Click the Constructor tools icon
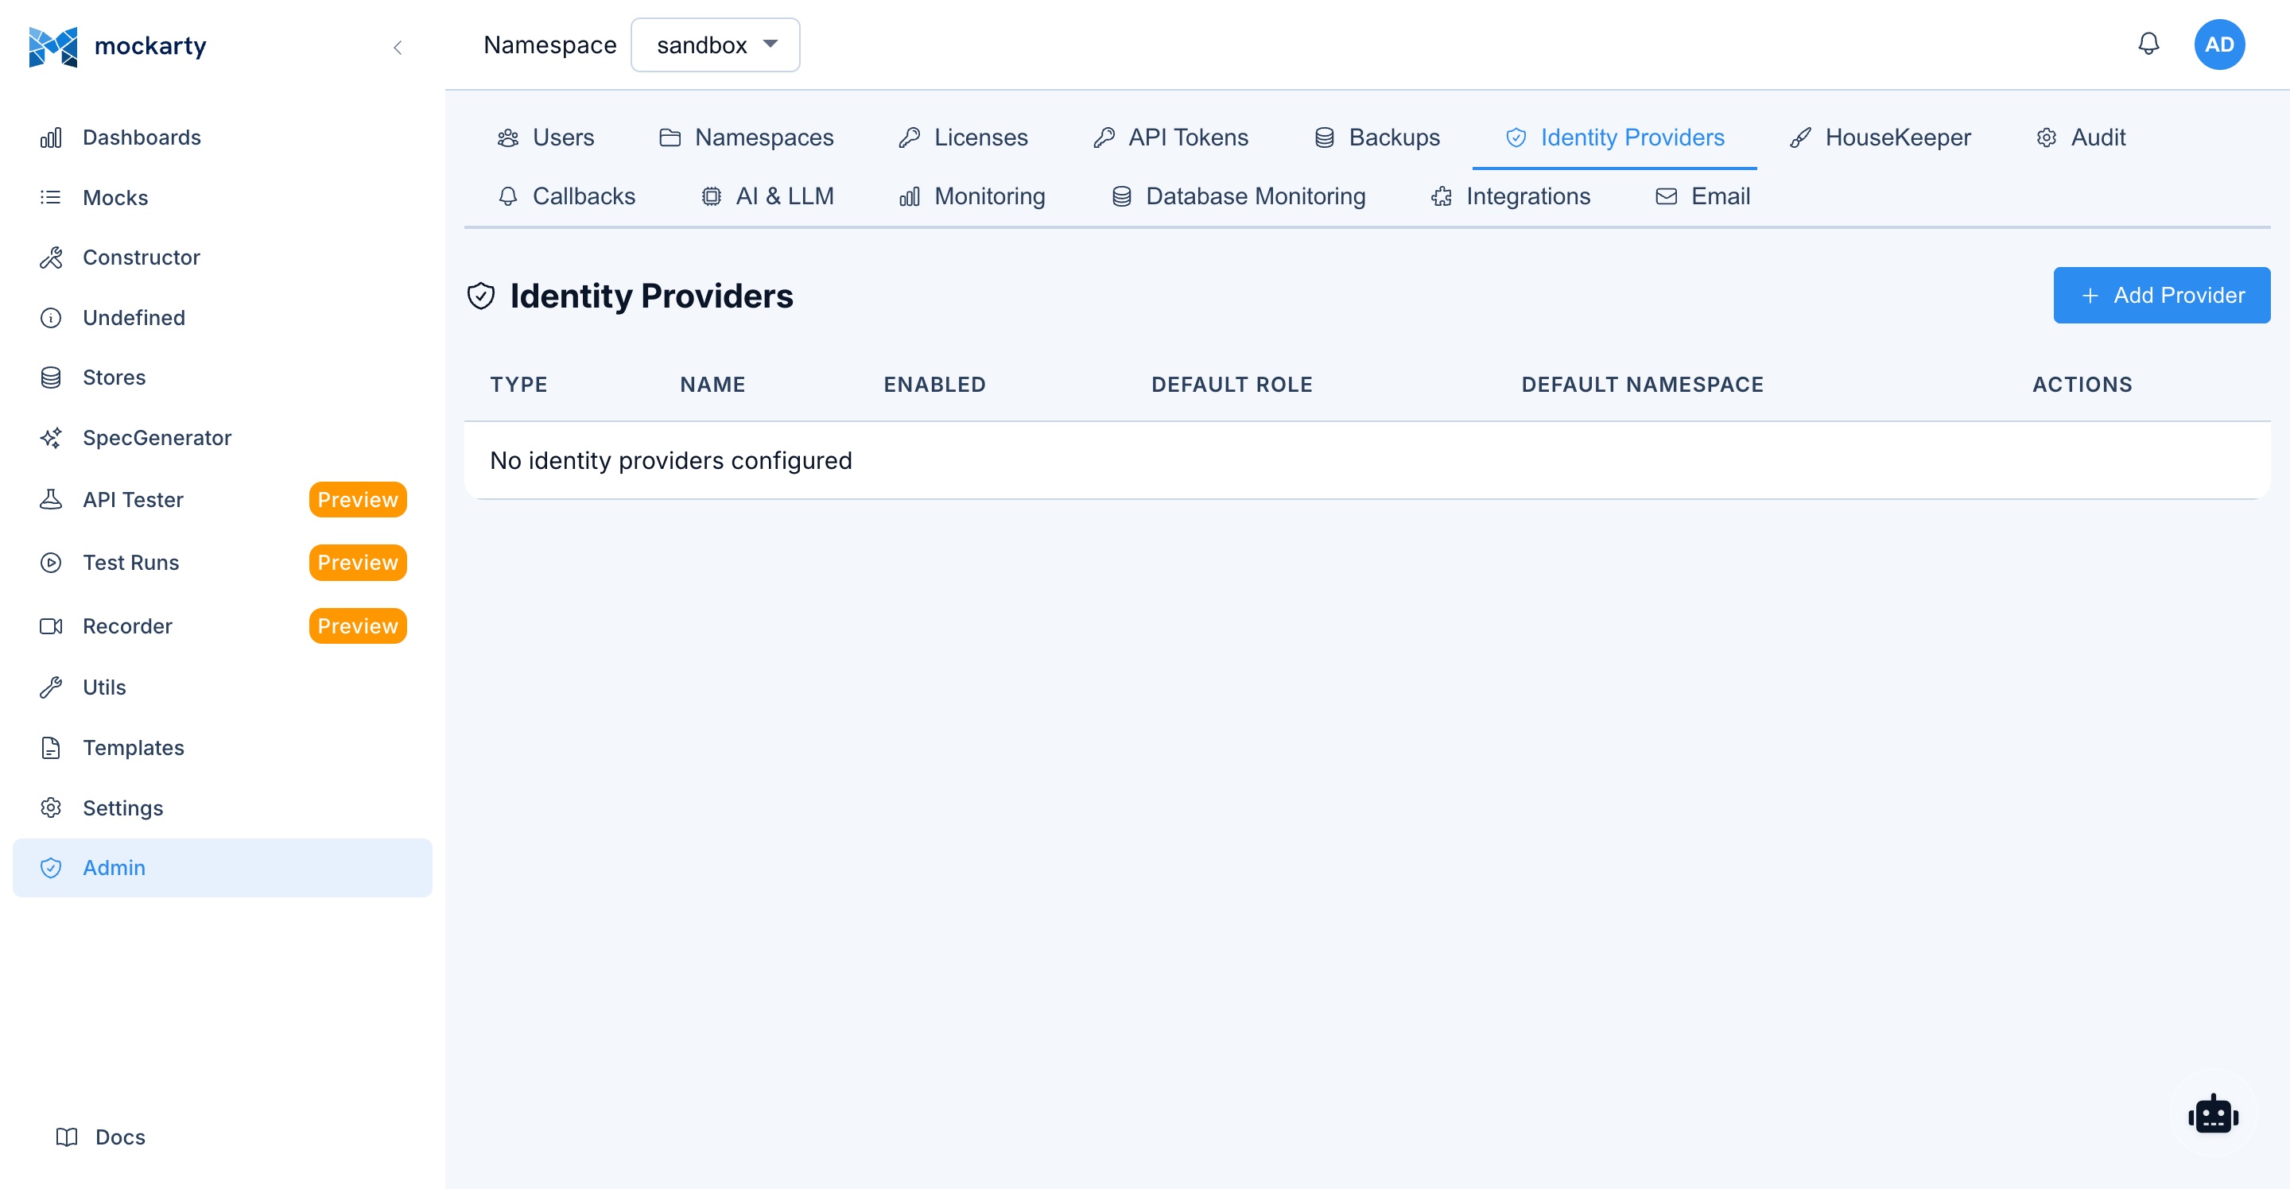Viewport: 2290px width, 1189px height. pos(51,258)
